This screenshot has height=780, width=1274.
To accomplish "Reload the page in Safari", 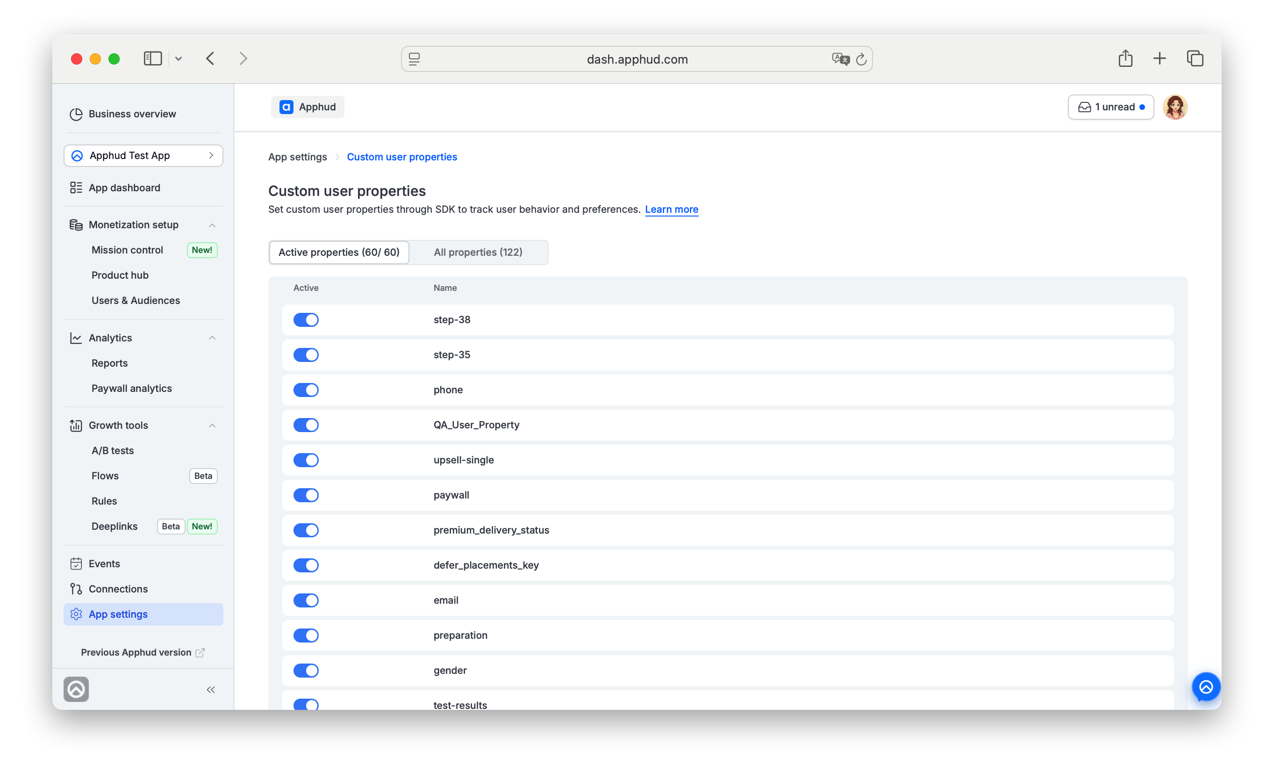I will click(x=861, y=59).
